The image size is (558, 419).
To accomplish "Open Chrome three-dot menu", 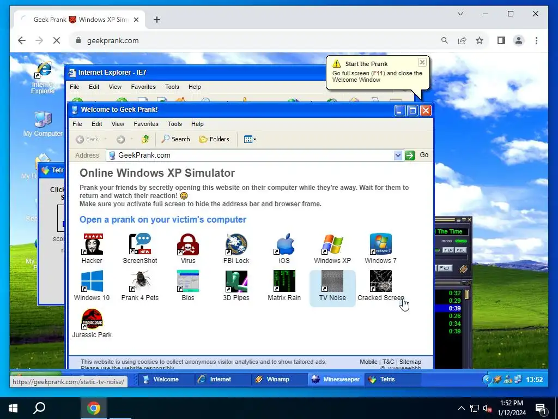I will click(536, 40).
